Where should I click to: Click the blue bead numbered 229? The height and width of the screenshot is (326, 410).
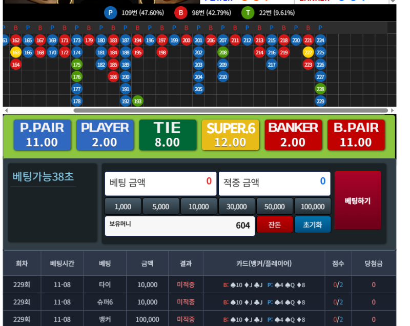(320, 101)
